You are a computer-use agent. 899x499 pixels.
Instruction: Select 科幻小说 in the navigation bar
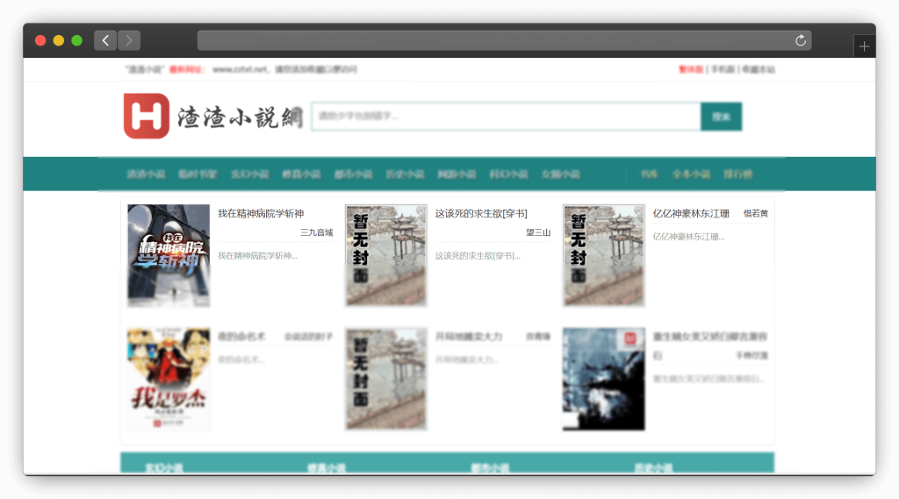pos(508,175)
